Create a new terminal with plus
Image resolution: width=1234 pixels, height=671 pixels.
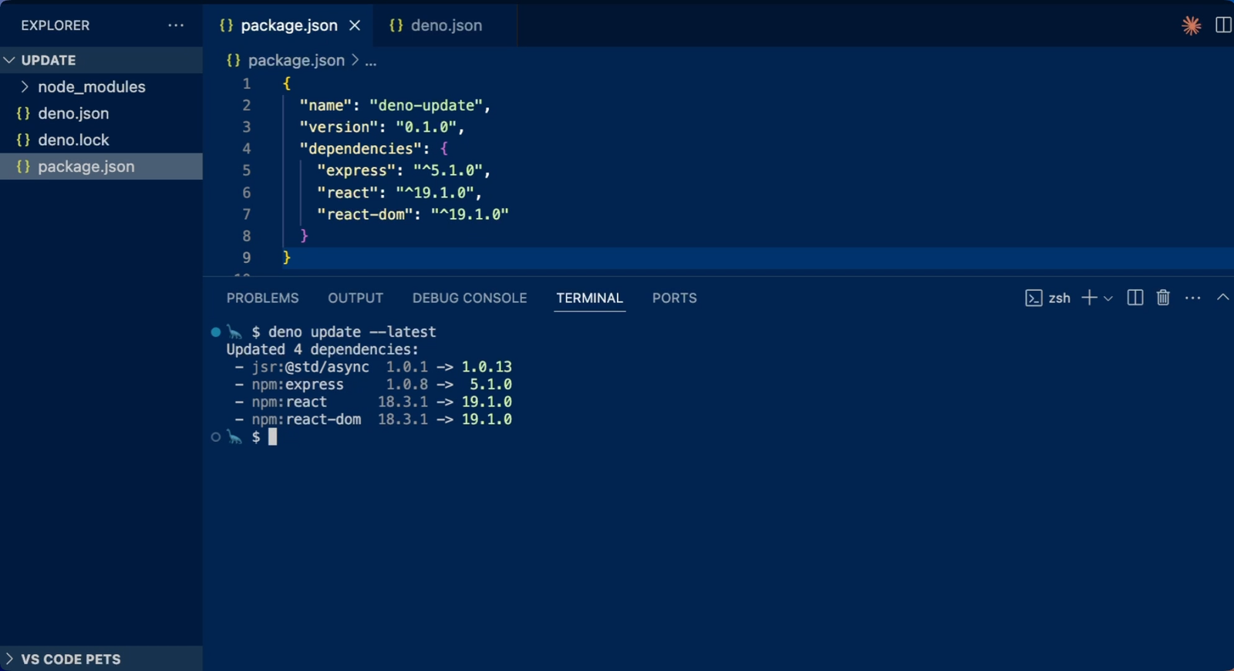pos(1089,298)
